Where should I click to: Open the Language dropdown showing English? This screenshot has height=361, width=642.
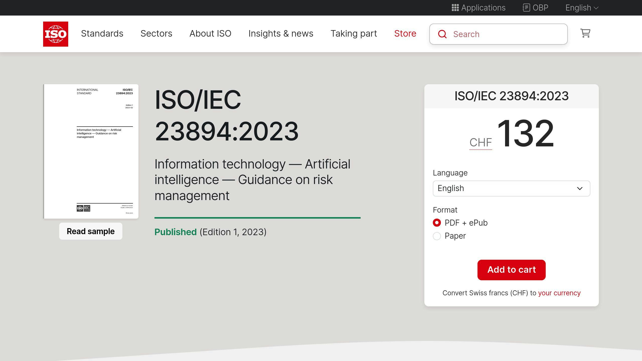pos(511,189)
